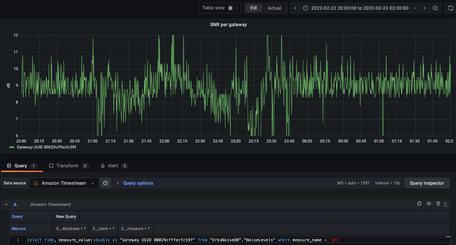Click the data source help icon

coord(105,183)
